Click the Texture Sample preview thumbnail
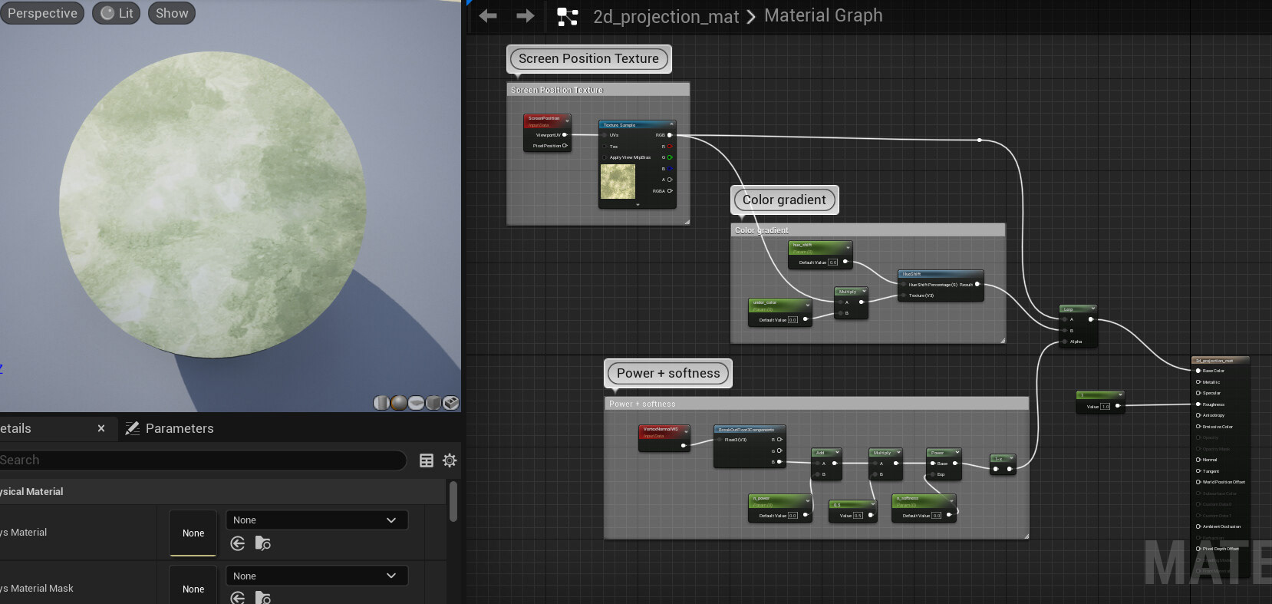The height and width of the screenshot is (604, 1272). point(618,182)
